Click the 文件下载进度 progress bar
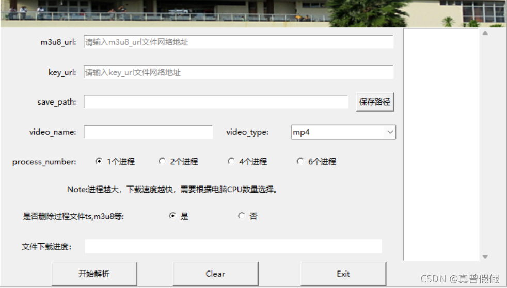This screenshot has width=507, height=288. click(233, 246)
